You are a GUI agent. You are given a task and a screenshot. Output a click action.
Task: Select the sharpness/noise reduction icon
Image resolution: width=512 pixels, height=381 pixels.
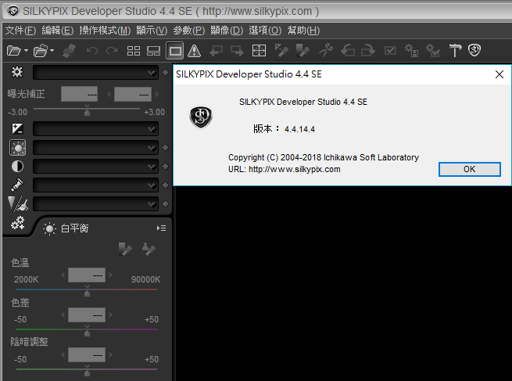pyautogui.click(x=18, y=203)
